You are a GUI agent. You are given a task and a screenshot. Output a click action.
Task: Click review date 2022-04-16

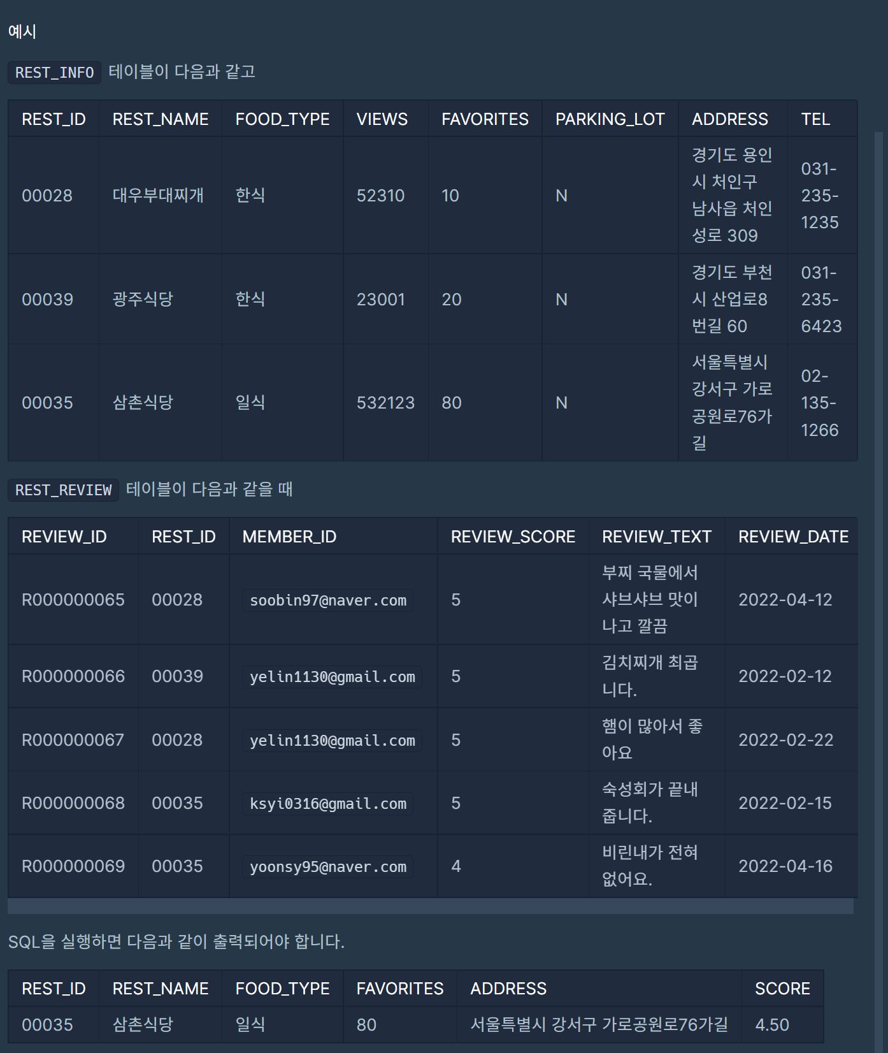point(785,866)
